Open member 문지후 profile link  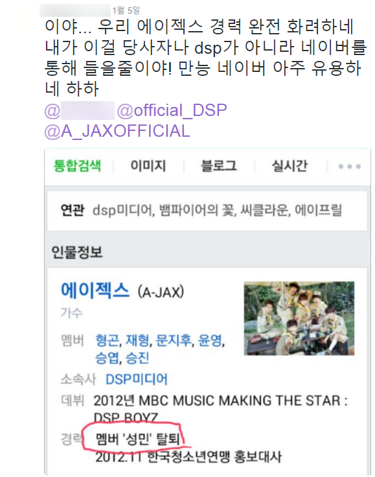click(174, 340)
